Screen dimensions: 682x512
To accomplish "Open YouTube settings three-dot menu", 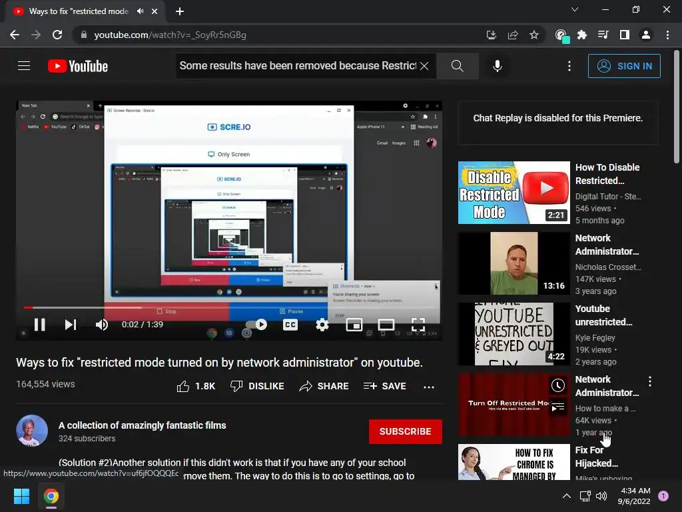I will (x=569, y=66).
